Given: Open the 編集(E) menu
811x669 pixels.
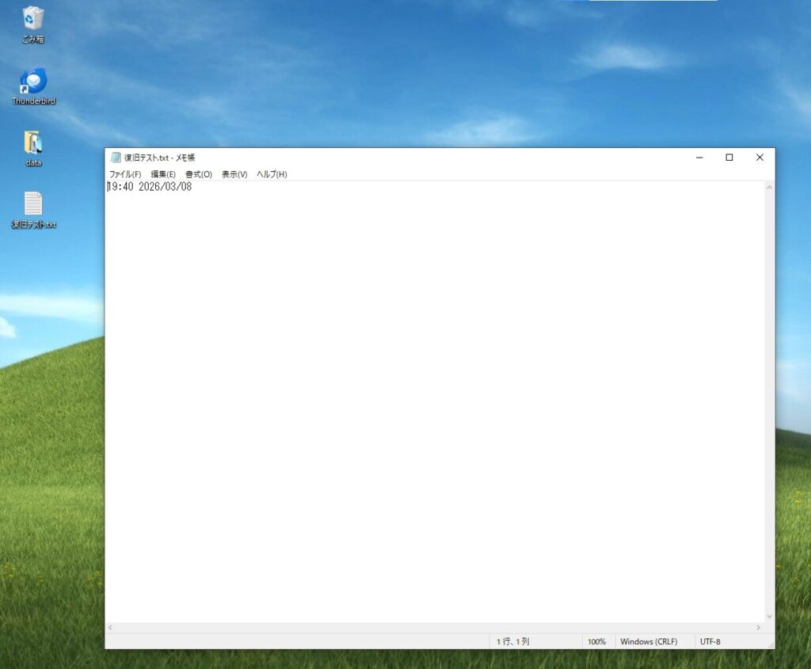Looking at the screenshot, I should [163, 174].
